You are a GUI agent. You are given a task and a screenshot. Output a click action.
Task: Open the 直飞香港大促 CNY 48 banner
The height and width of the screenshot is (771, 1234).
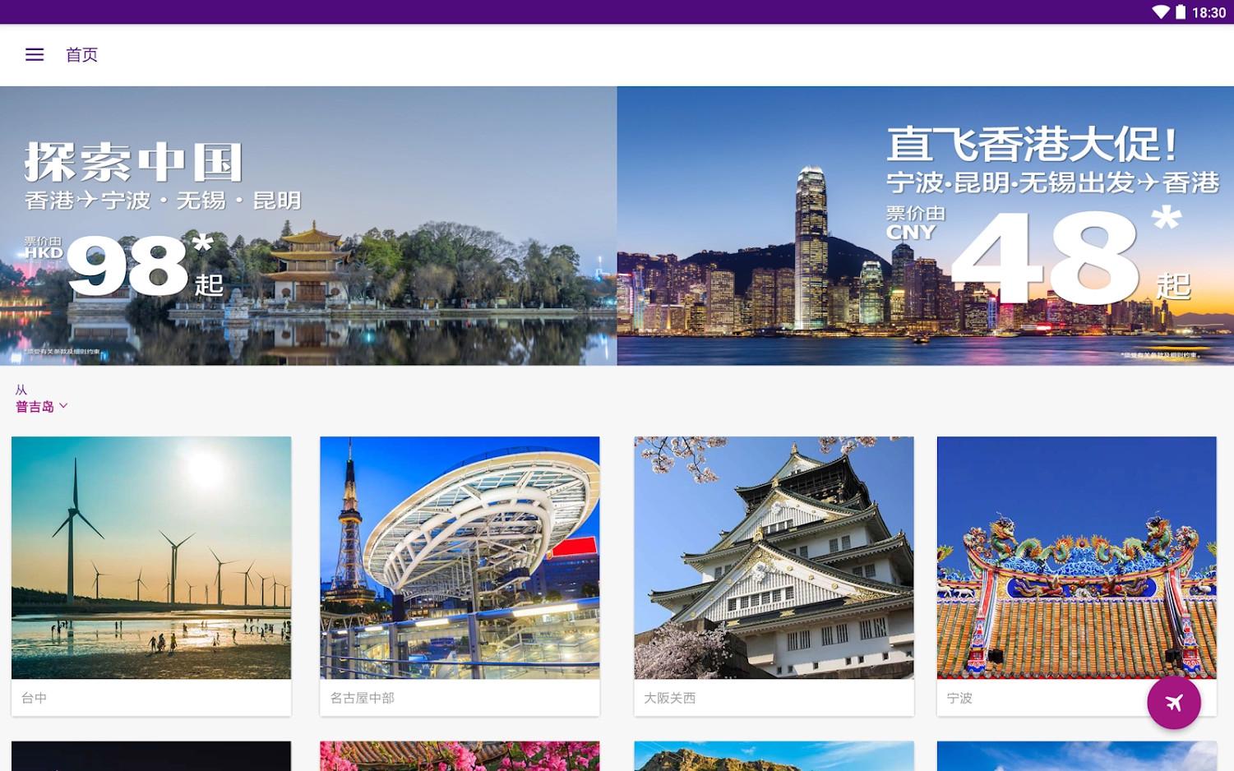pyautogui.click(x=925, y=224)
